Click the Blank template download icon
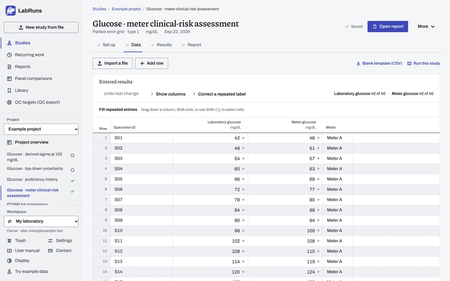This screenshot has height=281, width=450. click(358, 63)
